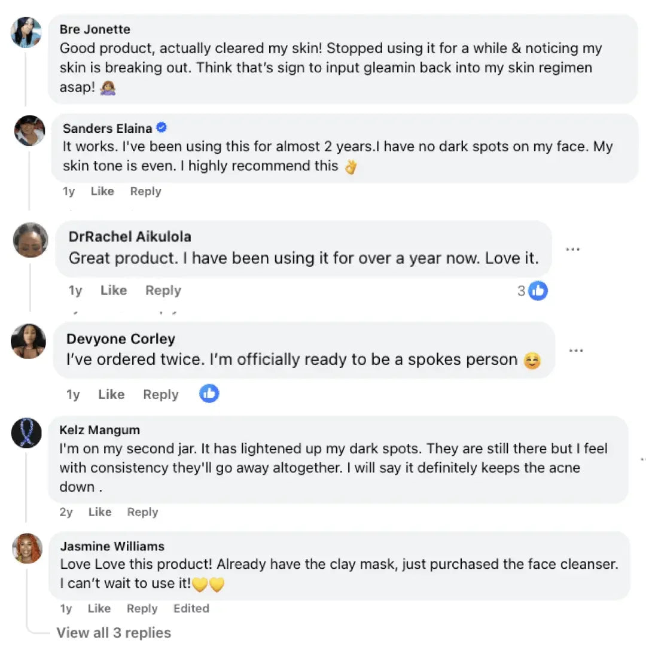646x646 pixels.
Task: Click the verified badge beside Sanders Elaina
Action: tap(161, 127)
